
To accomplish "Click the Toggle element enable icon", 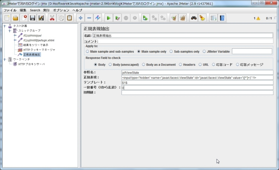I will 98,18.
